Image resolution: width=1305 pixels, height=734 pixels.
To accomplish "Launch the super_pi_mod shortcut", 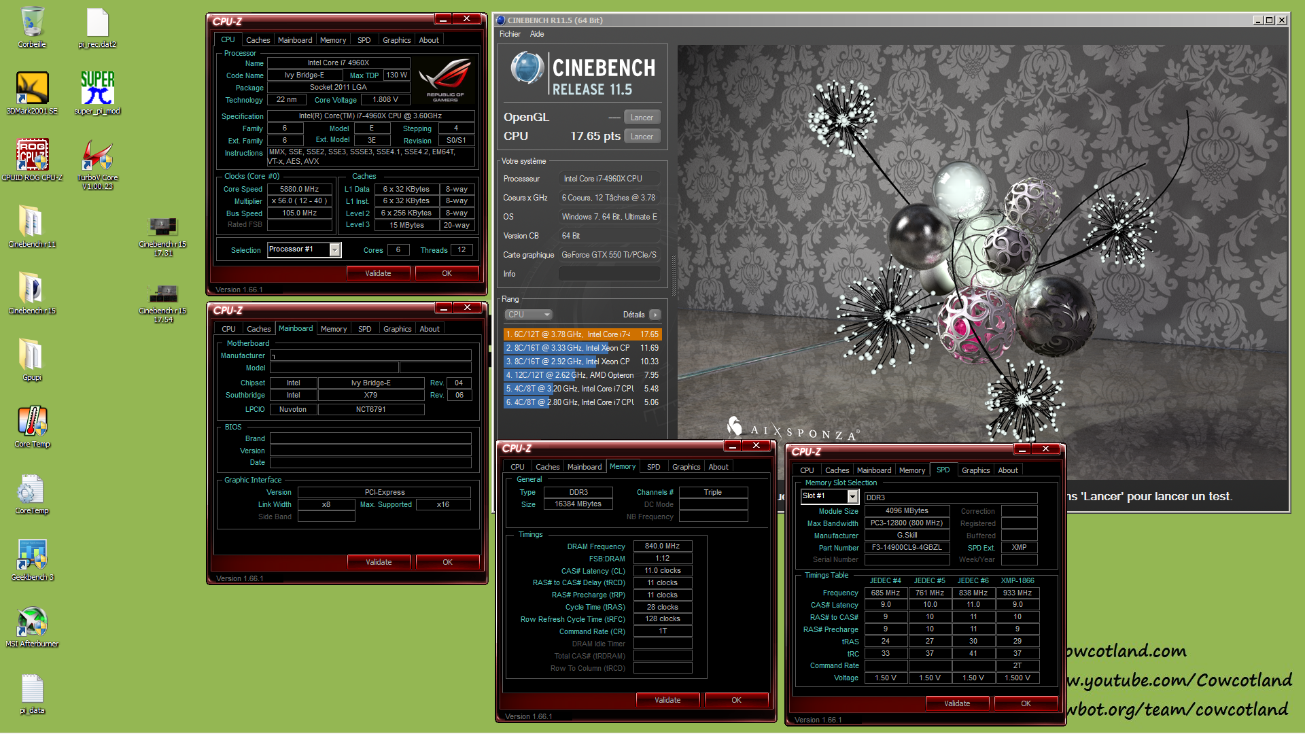I will point(97,88).
